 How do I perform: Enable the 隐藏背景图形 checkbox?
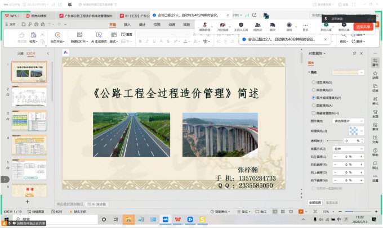[x=313, y=112]
